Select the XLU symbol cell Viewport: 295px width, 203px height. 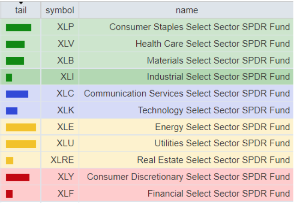[x=66, y=143]
